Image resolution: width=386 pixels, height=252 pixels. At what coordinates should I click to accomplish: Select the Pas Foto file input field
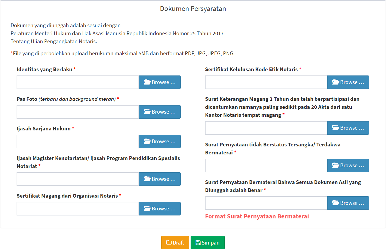pos(78,112)
